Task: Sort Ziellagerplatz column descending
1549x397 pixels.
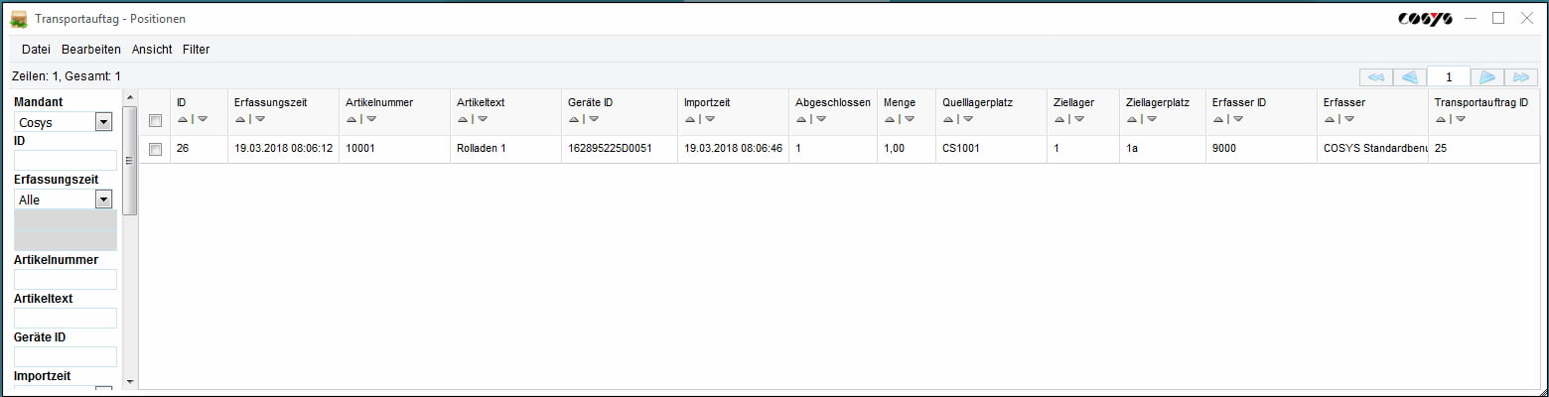Action: click(x=1152, y=119)
